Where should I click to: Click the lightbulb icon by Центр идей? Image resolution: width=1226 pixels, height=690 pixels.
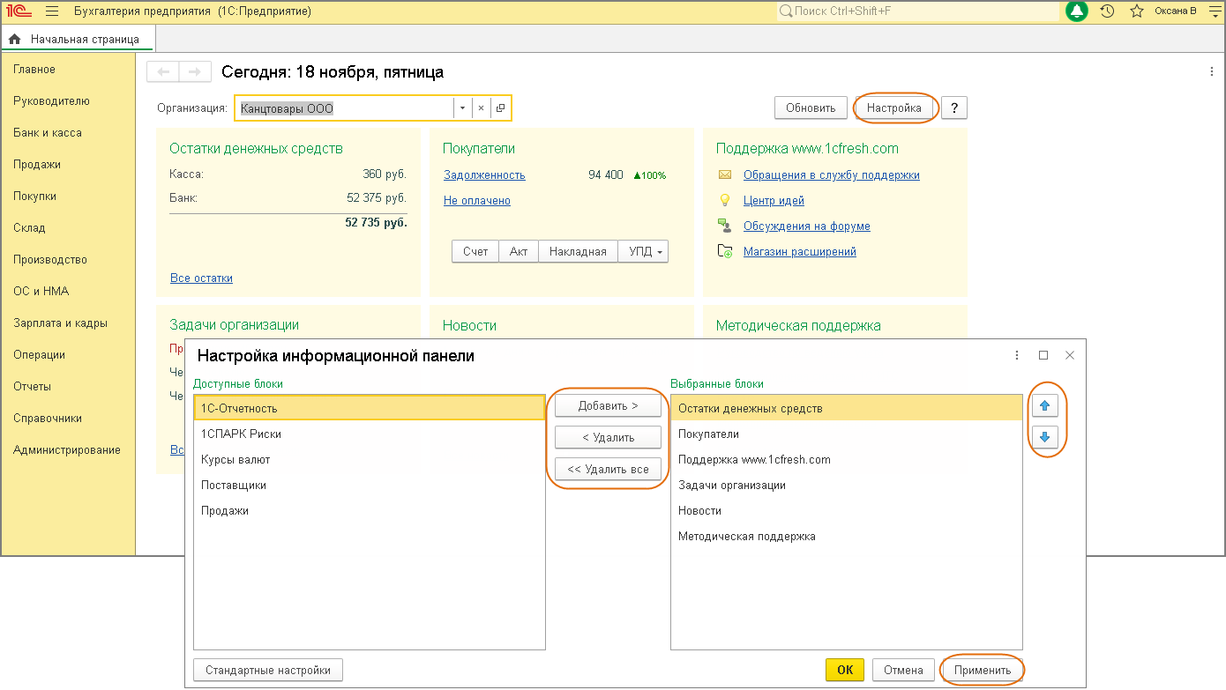725,200
